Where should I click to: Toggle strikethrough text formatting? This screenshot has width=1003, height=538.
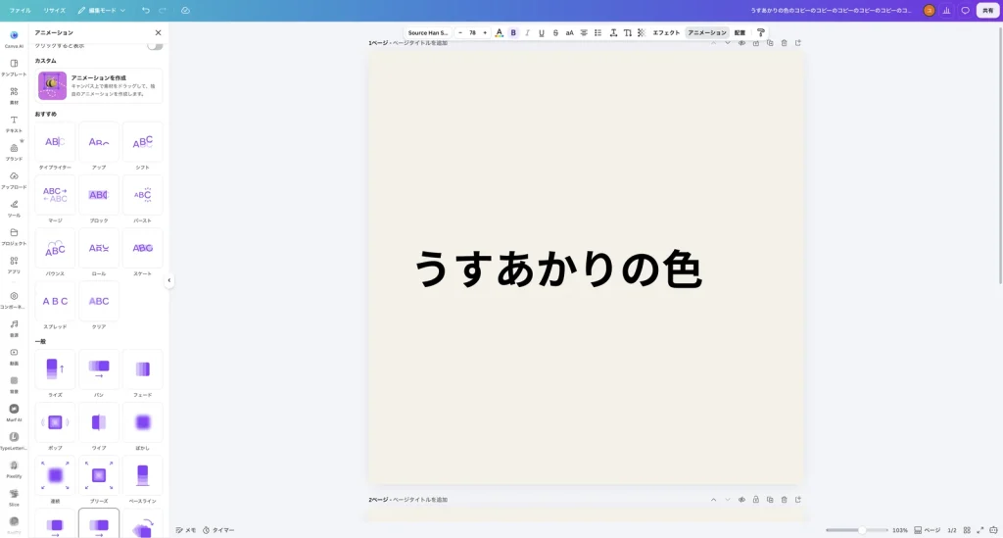pos(555,32)
